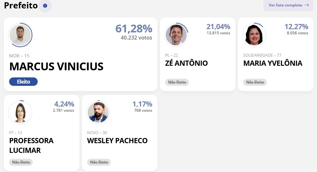Image resolution: width=317 pixels, height=172 pixels.
Task: Click Não Eleito badge under Maria Yvelônia
Action: coord(255,82)
